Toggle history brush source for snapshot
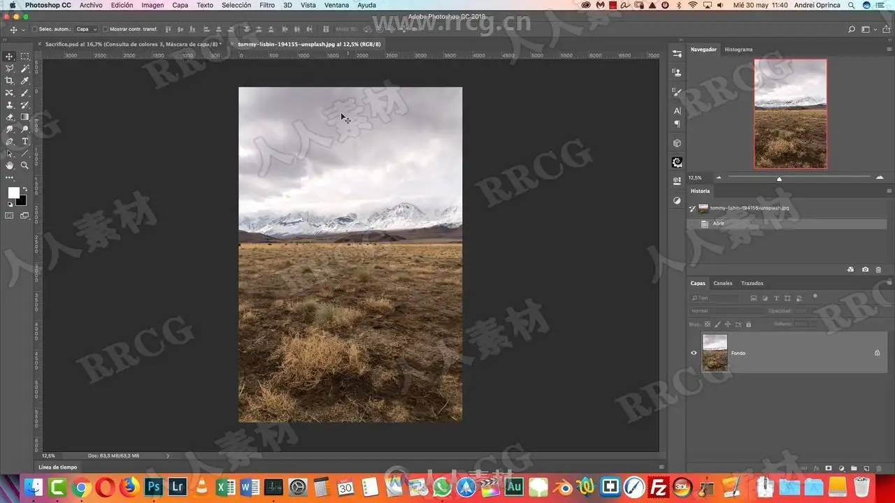 (692, 208)
